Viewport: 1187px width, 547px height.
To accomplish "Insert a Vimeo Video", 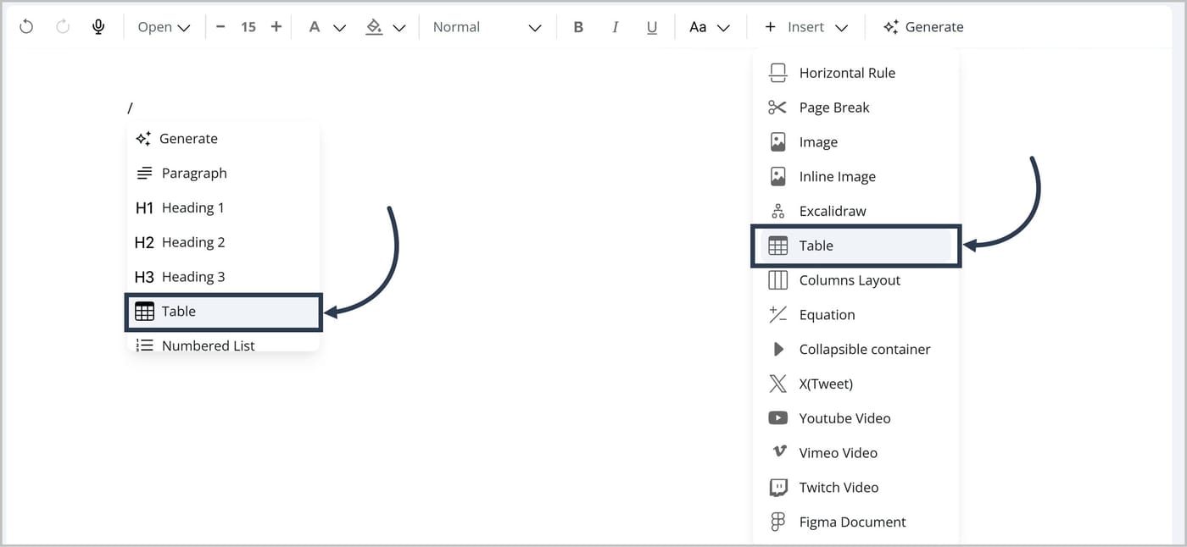I will coord(855,453).
